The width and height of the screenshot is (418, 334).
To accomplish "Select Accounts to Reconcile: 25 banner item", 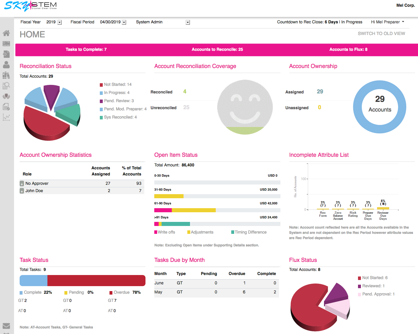I will pyautogui.click(x=217, y=50).
